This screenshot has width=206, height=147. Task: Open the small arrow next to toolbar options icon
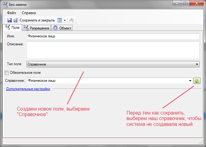click(64, 21)
